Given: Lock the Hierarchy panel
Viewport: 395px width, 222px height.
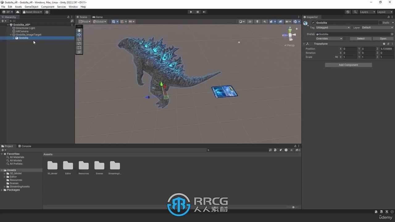Looking at the screenshot, I should [x=68, y=17].
